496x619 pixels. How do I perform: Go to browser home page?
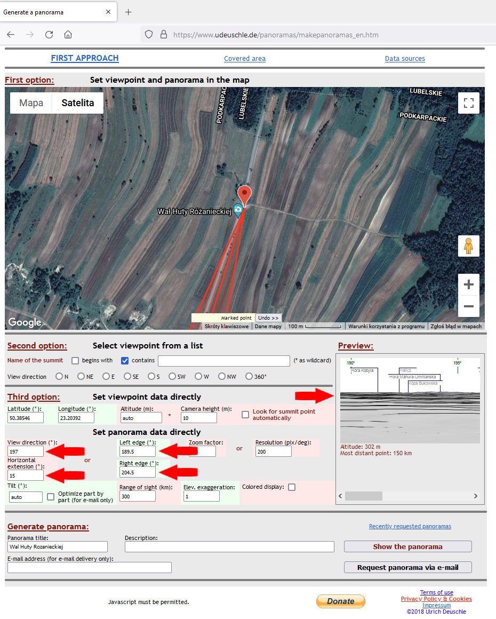tap(68, 35)
